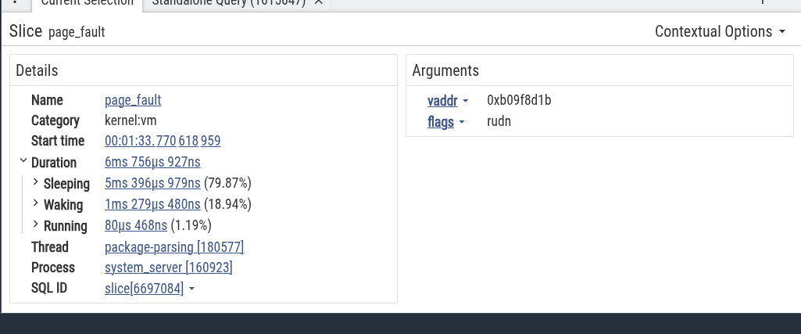Image resolution: width=801 pixels, height=334 pixels.
Task: Open the package-parsing thread link
Action: (x=174, y=247)
